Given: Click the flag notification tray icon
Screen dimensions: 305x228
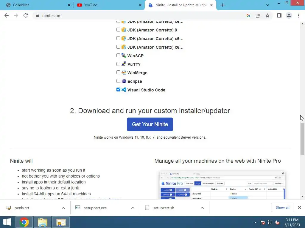Looking at the screenshot, I should [263, 222].
